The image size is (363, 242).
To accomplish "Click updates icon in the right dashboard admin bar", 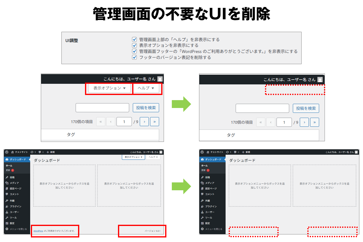I will (227, 152).
